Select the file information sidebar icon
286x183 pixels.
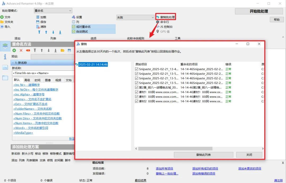(x=5, y=57)
